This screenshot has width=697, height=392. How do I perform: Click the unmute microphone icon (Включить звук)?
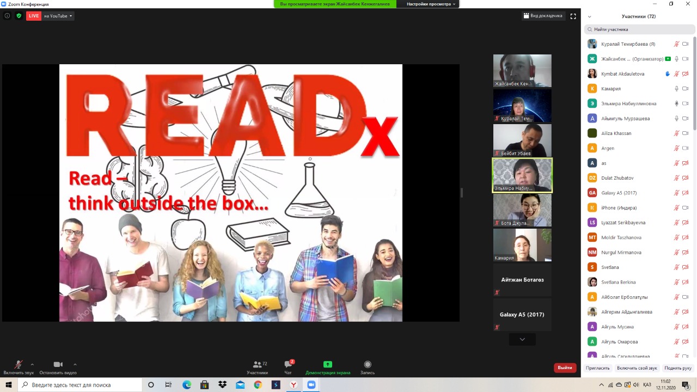click(18, 364)
